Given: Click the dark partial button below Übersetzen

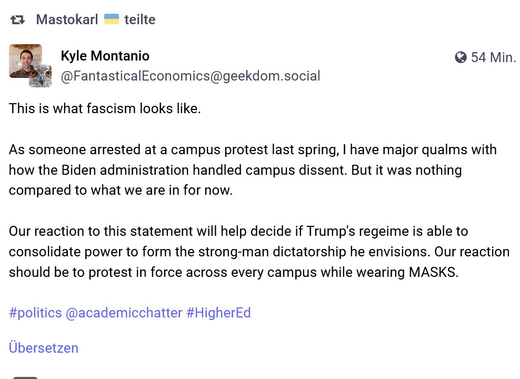Looking at the screenshot, I should pyautogui.click(x=25, y=377).
